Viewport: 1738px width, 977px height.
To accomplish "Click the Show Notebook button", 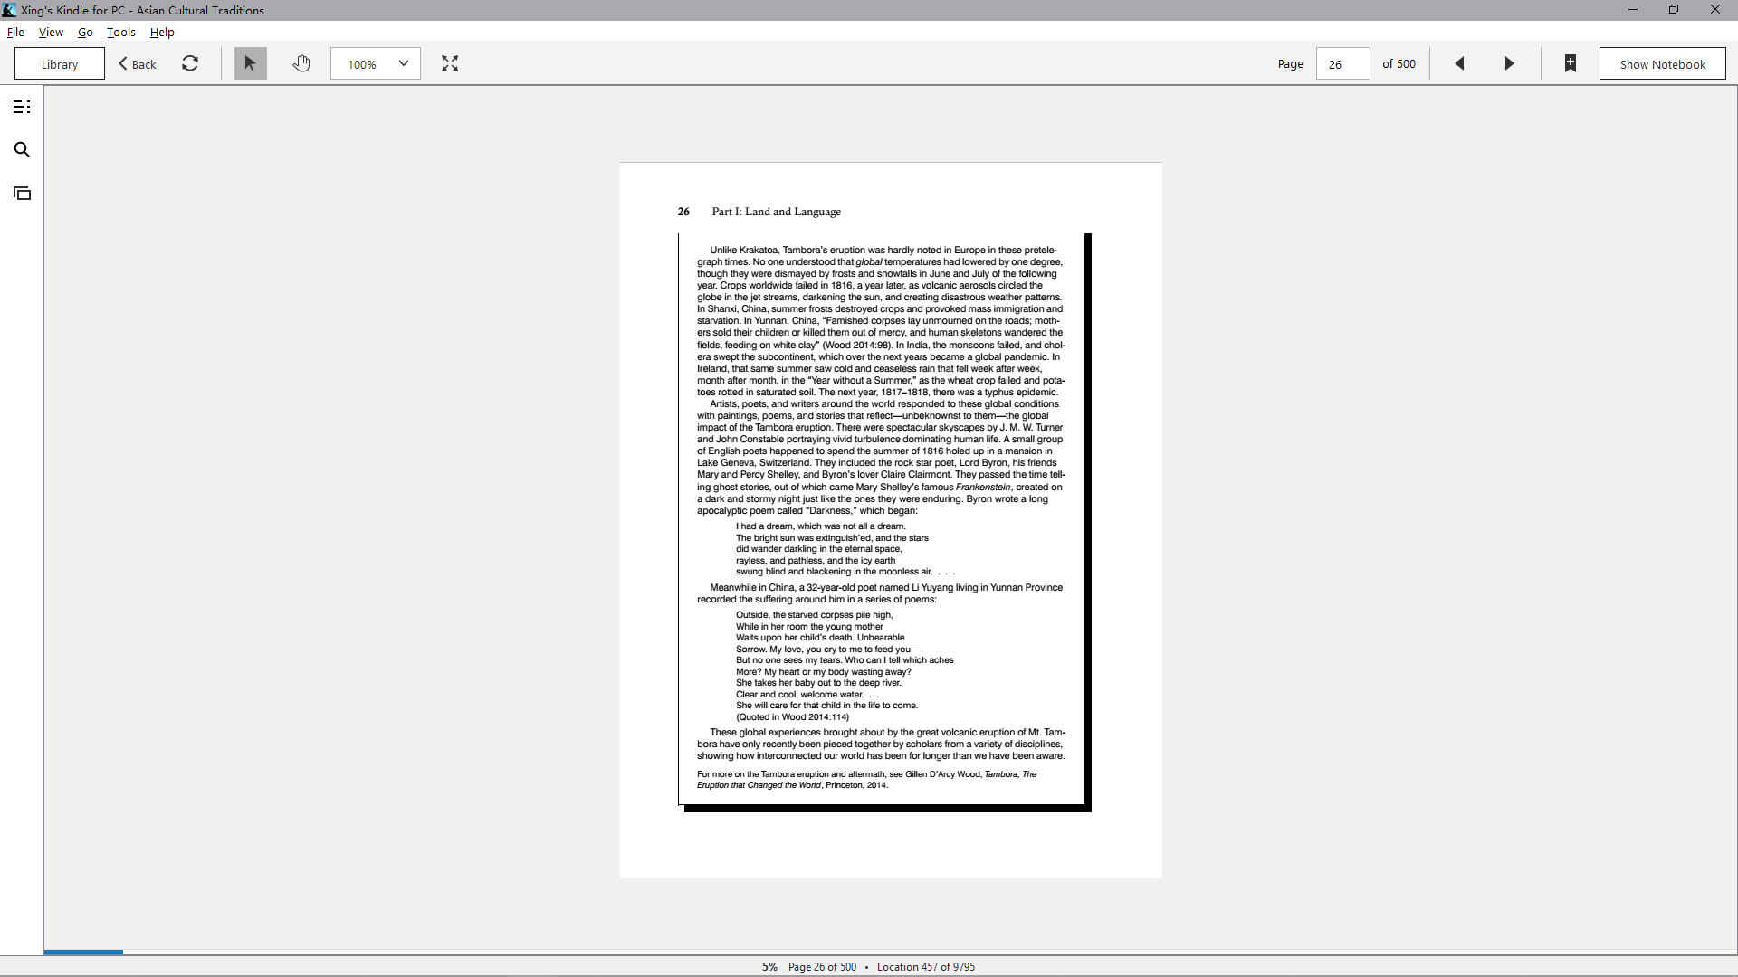I will pos(1662,63).
